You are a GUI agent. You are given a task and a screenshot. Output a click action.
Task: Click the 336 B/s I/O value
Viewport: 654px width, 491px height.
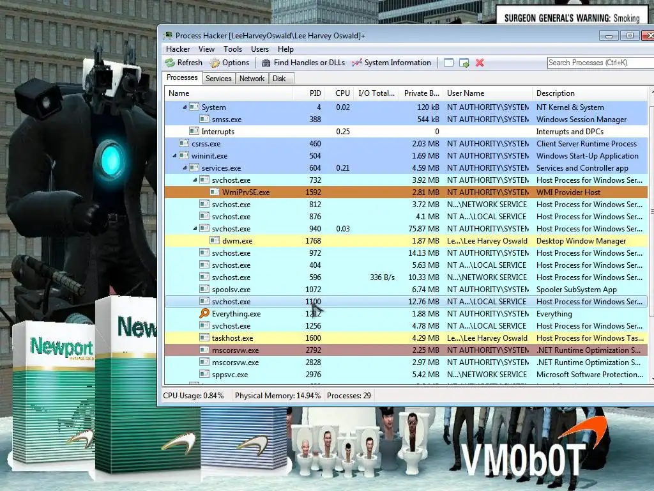[x=382, y=277]
